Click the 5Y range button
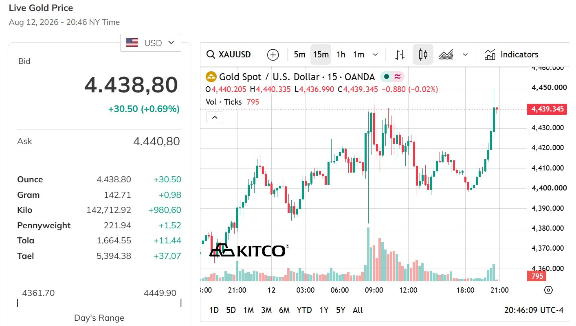The width and height of the screenshot is (576, 326). (x=341, y=310)
